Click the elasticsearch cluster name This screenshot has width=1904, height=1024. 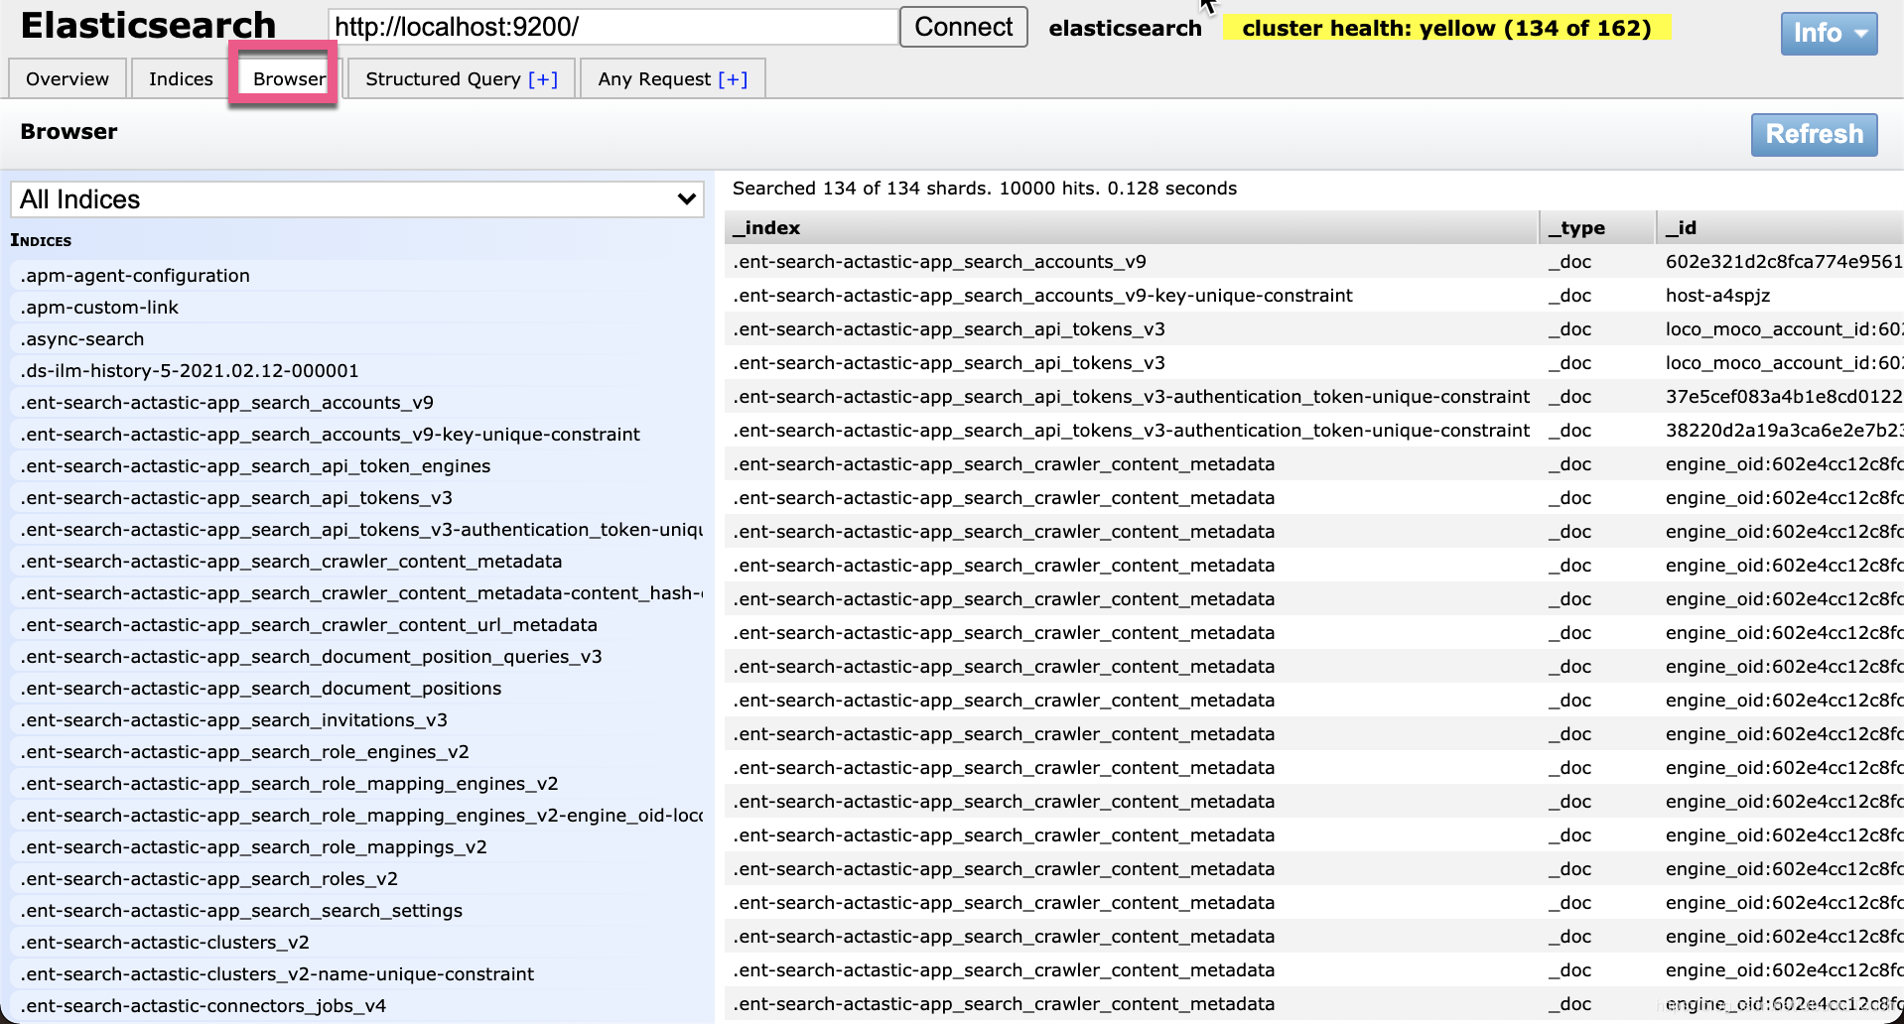[1125, 28]
